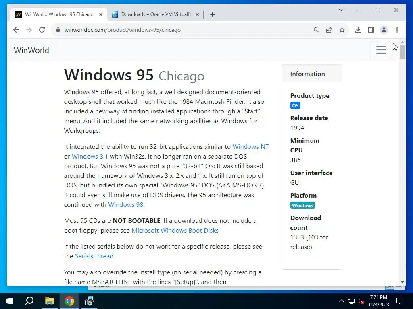This screenshot has height=309, width=413.
Task: Open network status tray icon
Action: coord(351,301)
